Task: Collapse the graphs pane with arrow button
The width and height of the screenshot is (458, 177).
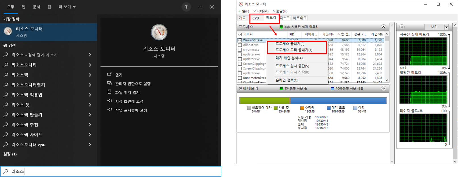Action: click(402, 27)
